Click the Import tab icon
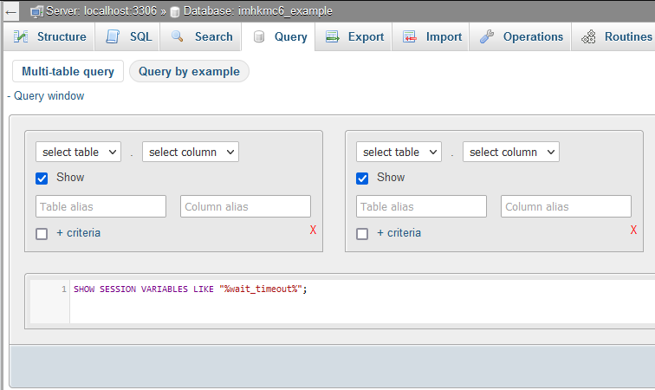Viewport: 655px width, 390px height. click(x=409, y=37)
